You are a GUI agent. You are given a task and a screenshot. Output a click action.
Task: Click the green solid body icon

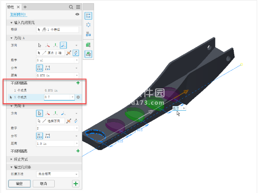pyautogui.click(x=88, y=45)
